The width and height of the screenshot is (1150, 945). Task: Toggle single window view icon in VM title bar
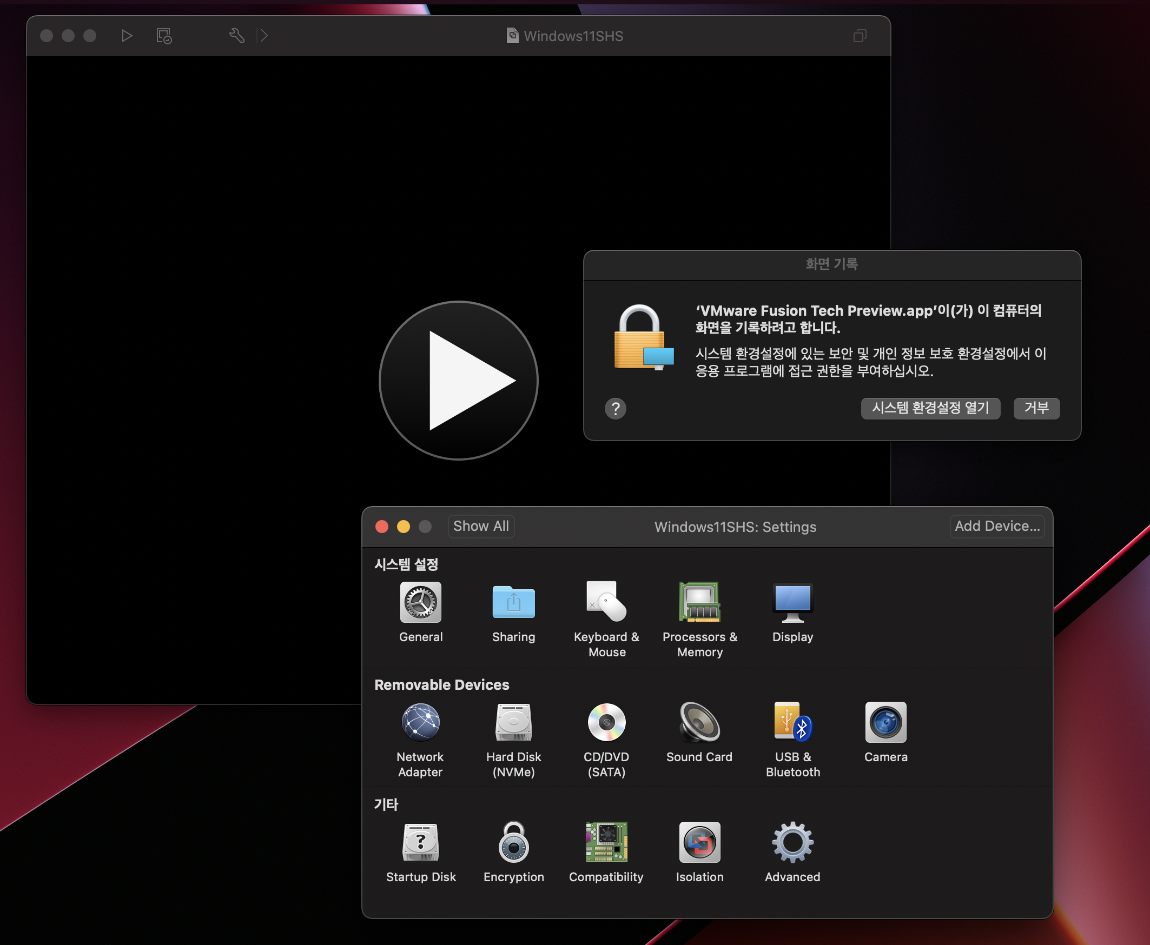(x=860, y=36)
